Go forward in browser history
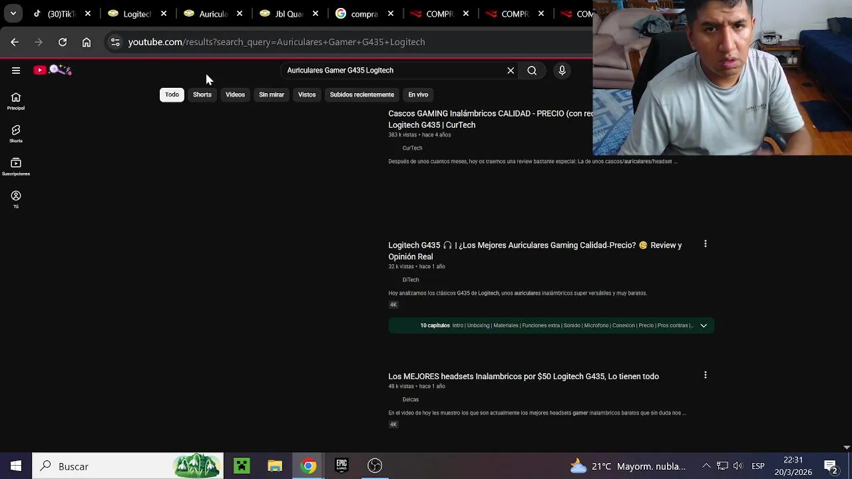Screen dimensions: 852x479 [x=39, y=42]
